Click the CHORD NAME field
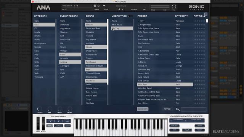The height and width of the screenshot is (137, 244). [x=196, y=121]
